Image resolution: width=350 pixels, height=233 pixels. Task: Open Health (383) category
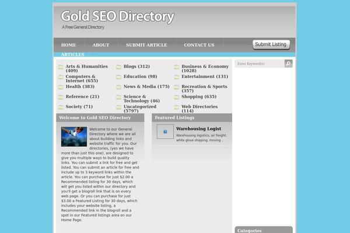[80, 87]
